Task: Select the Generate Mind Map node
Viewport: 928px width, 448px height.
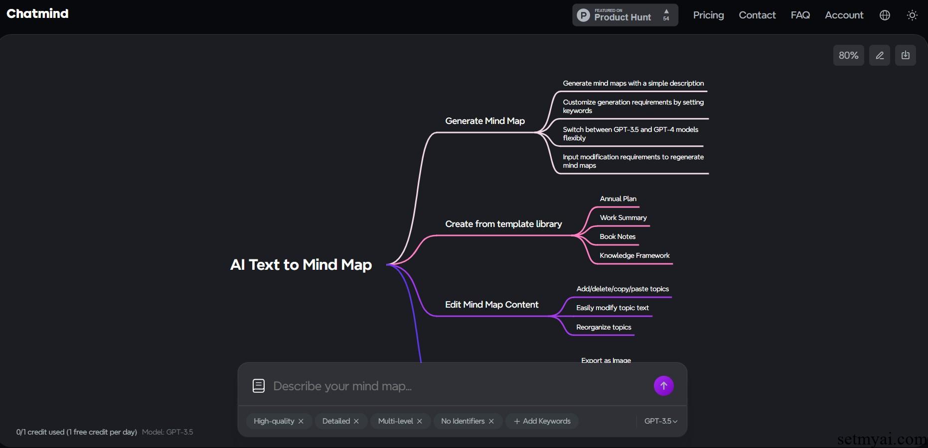Action: click(485, 121)
